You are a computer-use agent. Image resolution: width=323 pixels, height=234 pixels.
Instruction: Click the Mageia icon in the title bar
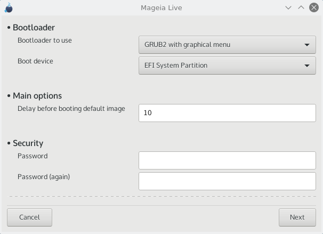8,8
